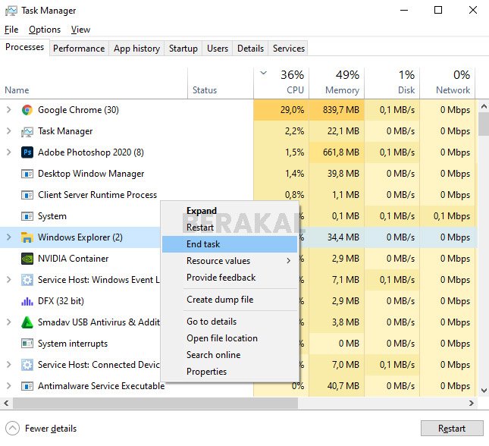Click the Antimalware Service Executable icon
This screenshot has height=446, width=489.
pos(27,386)
